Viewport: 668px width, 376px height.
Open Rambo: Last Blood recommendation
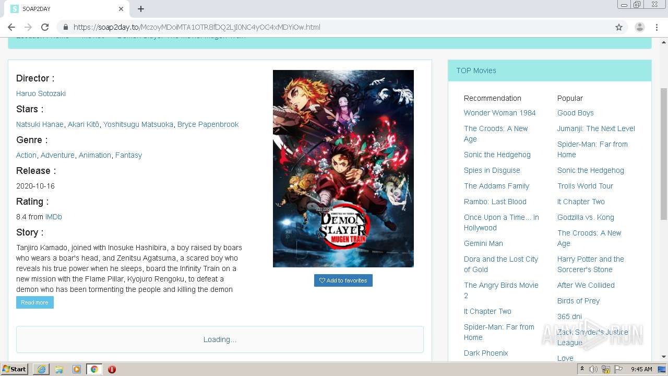(495, 202)
